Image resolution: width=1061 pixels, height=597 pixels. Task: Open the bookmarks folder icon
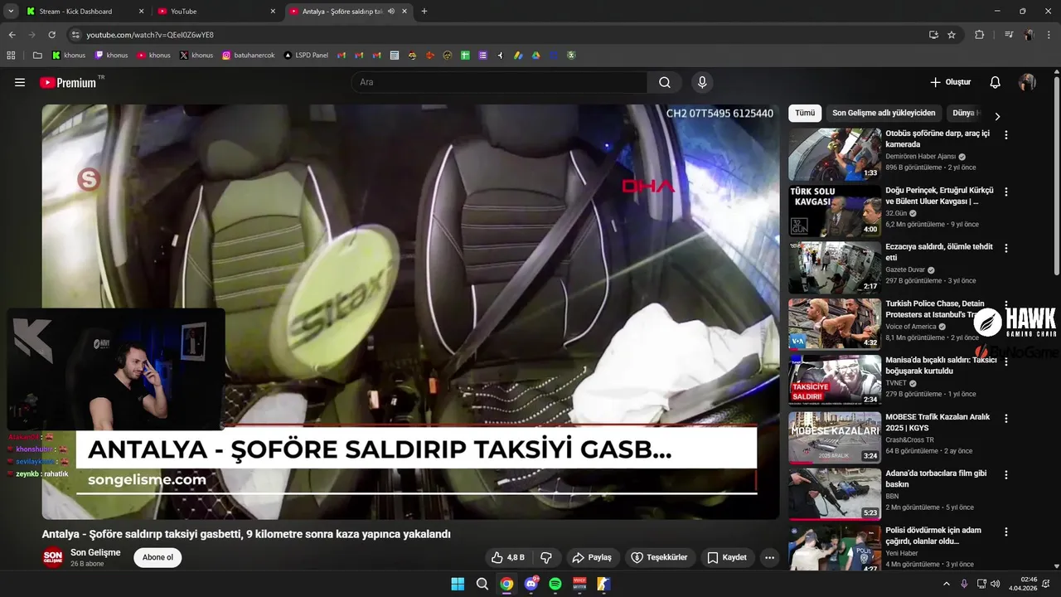[x=37, y=56]
